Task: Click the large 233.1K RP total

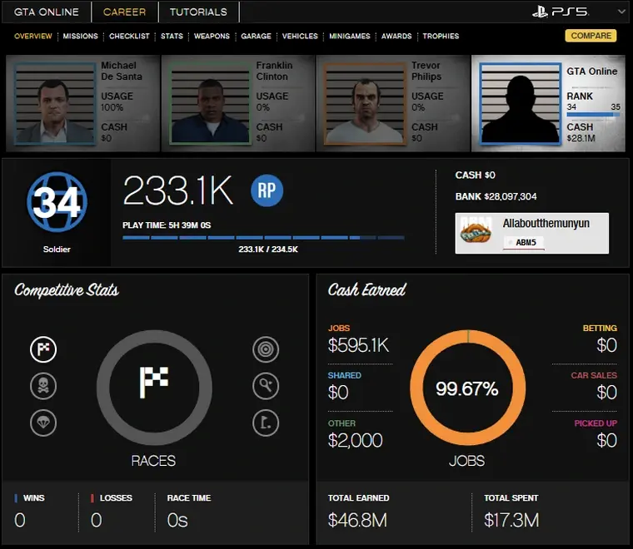Action: pos(178,190)
